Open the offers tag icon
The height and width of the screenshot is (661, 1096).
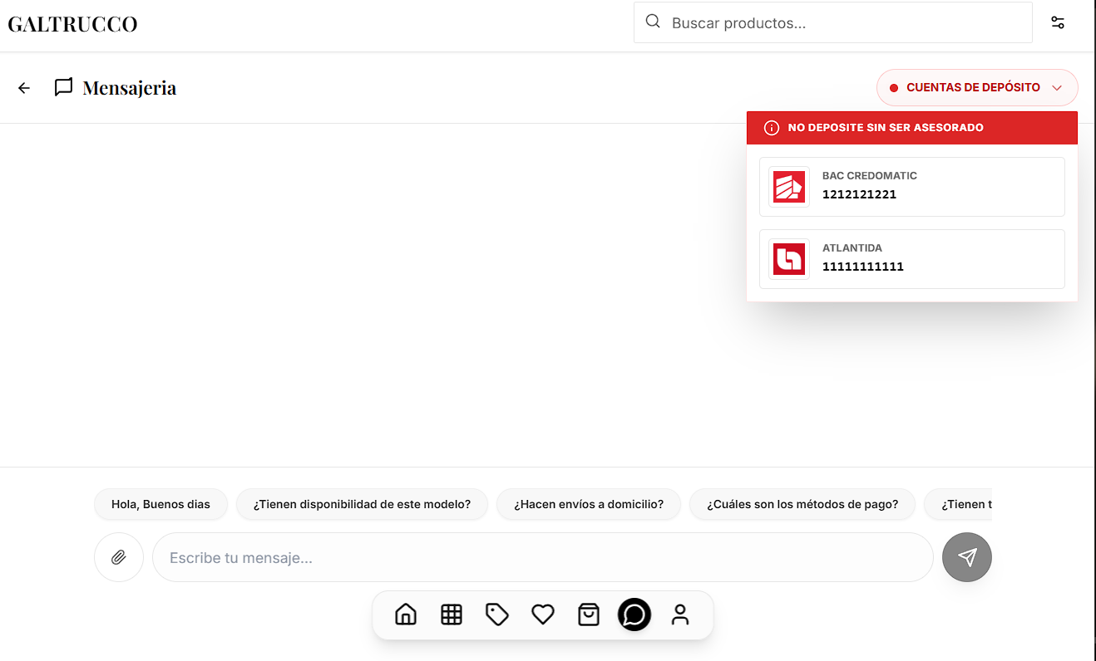coord(497,614)
